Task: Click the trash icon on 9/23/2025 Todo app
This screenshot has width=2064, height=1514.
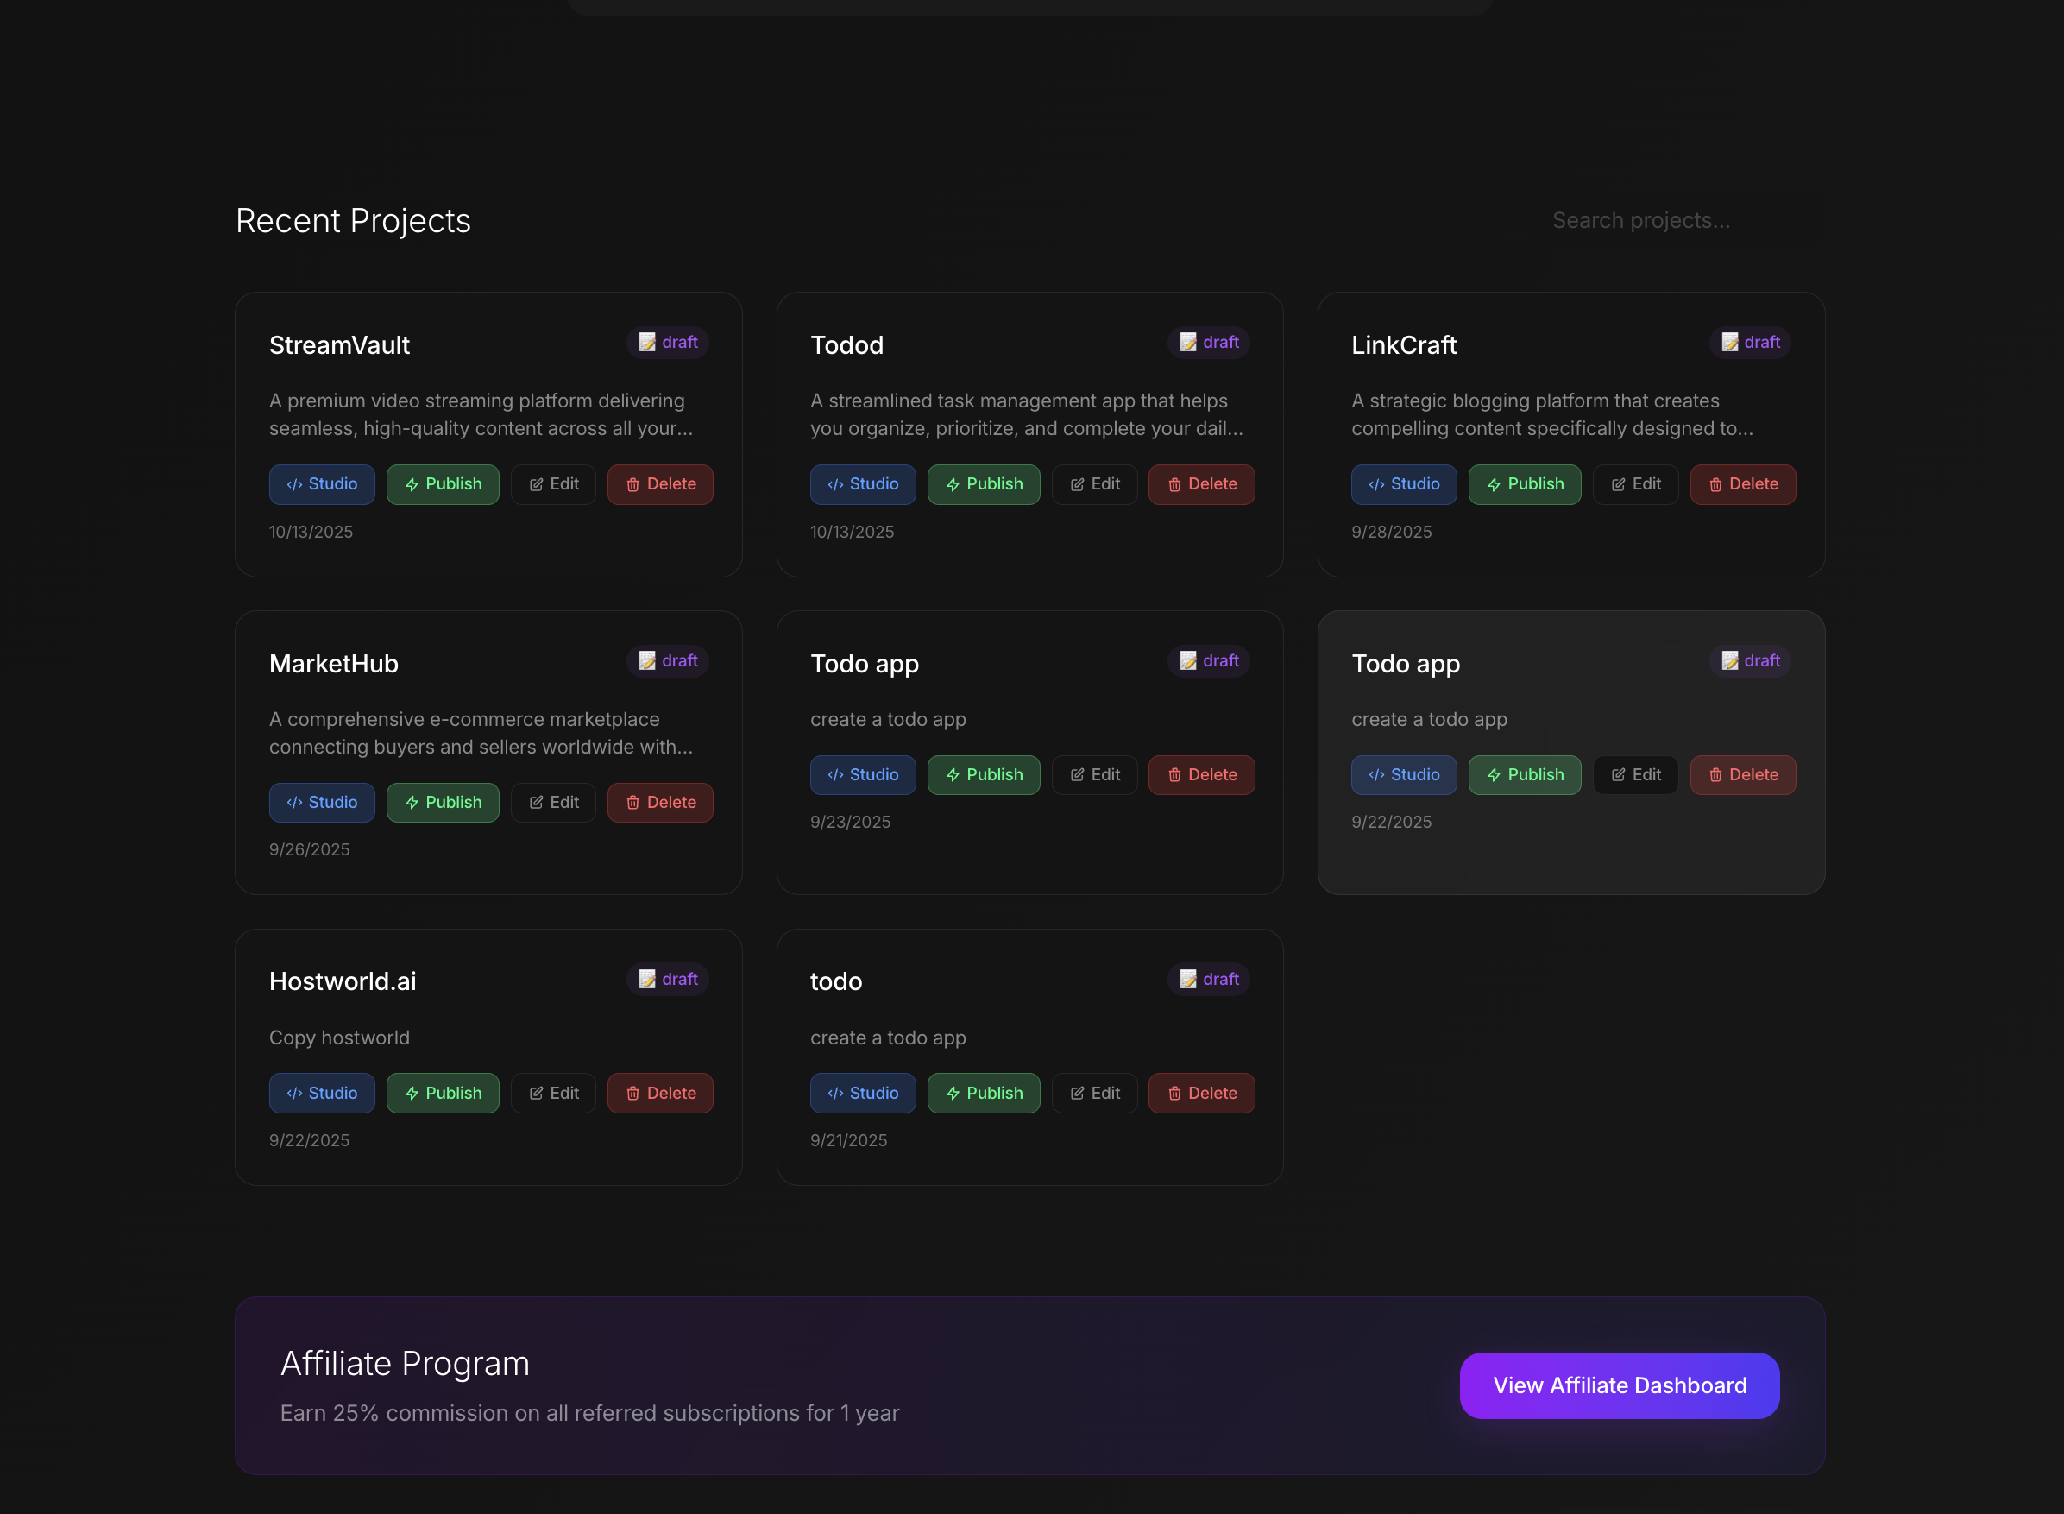Action: [x=1174, y=775]
